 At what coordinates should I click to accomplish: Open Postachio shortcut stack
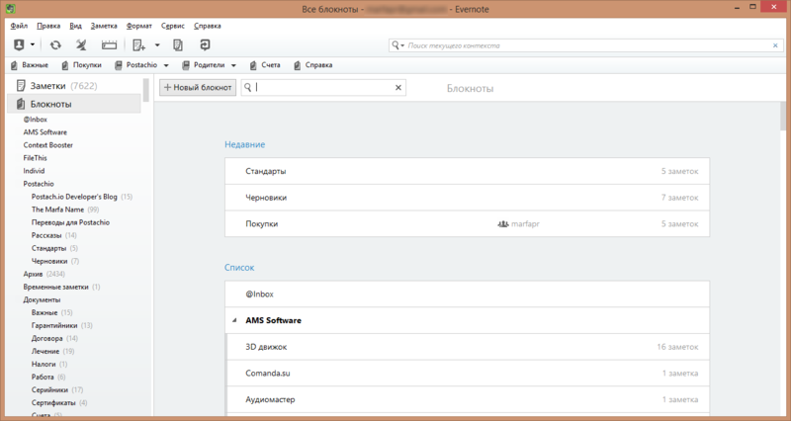(x=136, y=65)
